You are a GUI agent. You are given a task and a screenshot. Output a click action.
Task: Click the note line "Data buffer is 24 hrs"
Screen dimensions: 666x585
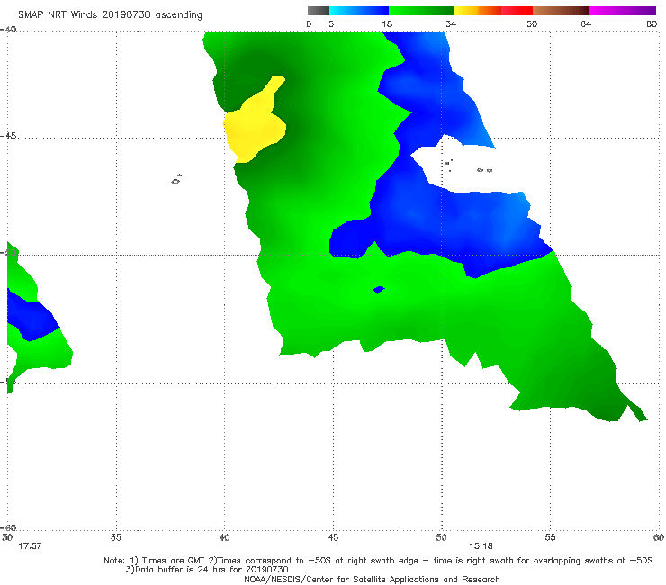207,570
